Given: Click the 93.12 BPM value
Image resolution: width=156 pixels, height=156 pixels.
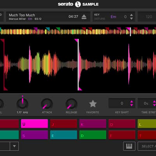Looking at the screenshot, I should (38, 19).
